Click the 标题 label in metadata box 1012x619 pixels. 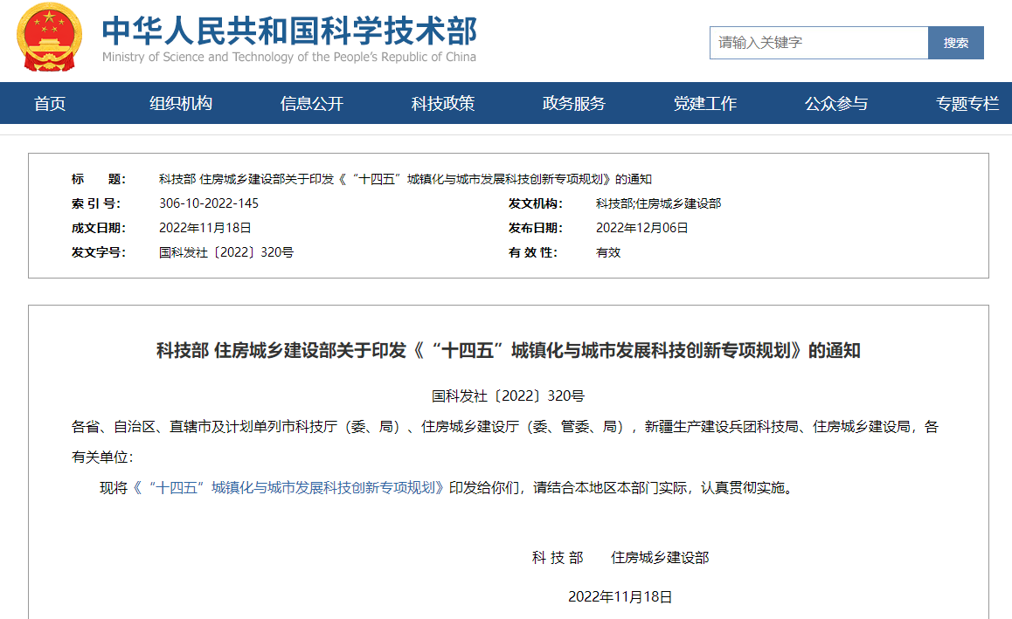(98, 179)
